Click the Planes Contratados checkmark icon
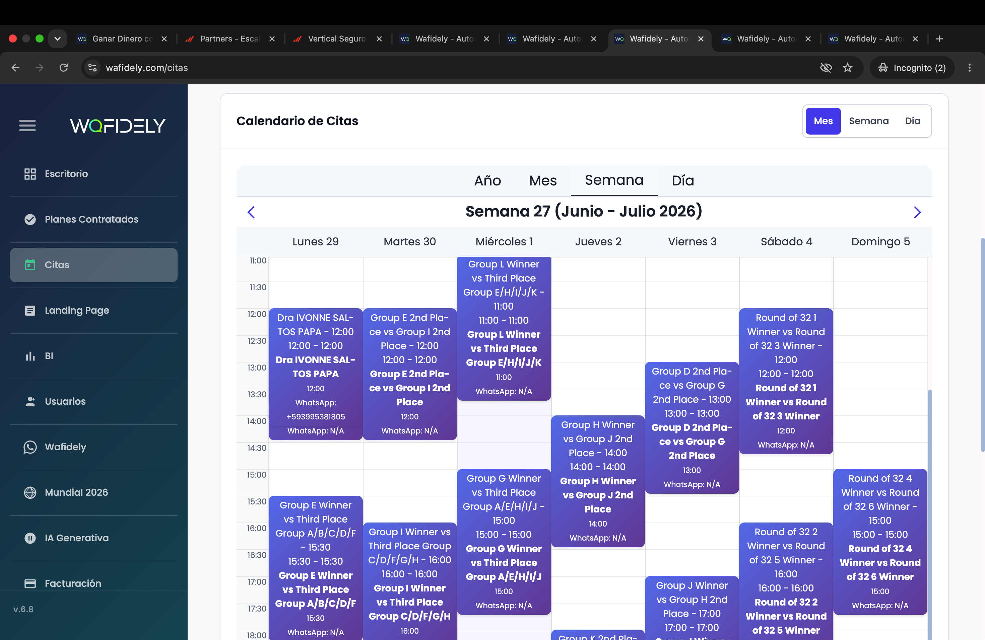The height and width of the screenshot is (640, 985). [x=30, y=219]
